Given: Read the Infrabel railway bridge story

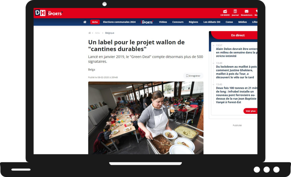Looking at the screenshot, I should [236, 95].
